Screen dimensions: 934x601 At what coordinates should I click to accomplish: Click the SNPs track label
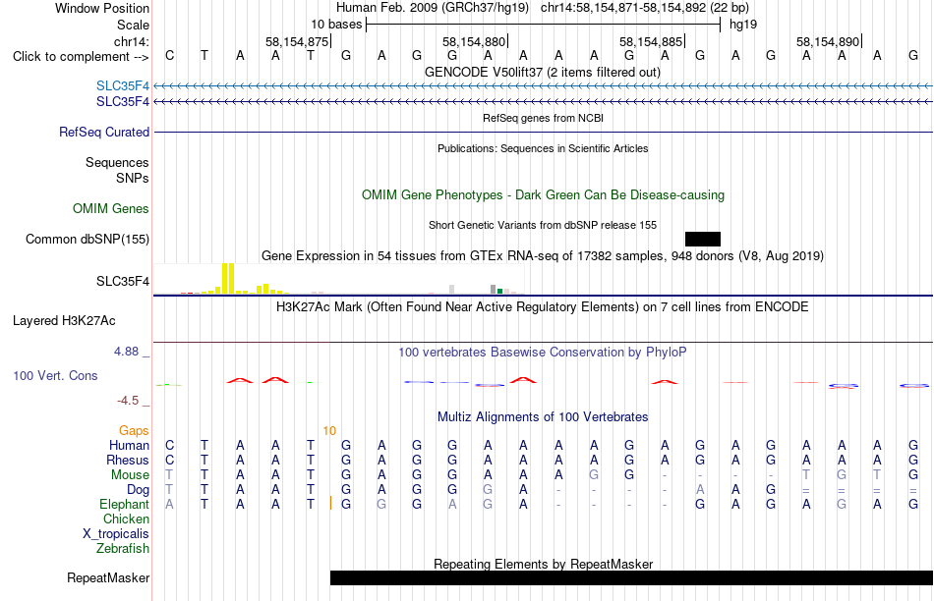133,178
